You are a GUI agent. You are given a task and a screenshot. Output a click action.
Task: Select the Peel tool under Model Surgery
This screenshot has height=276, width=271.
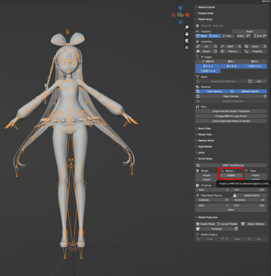tap(238, 239)
